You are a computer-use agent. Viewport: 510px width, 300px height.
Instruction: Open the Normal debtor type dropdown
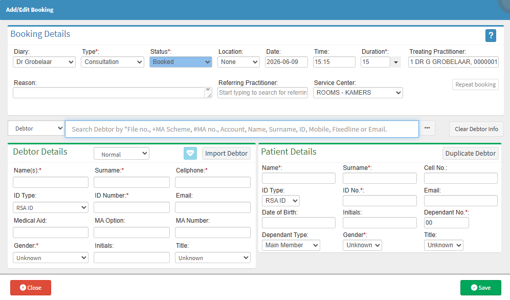[x=121, y=154]
